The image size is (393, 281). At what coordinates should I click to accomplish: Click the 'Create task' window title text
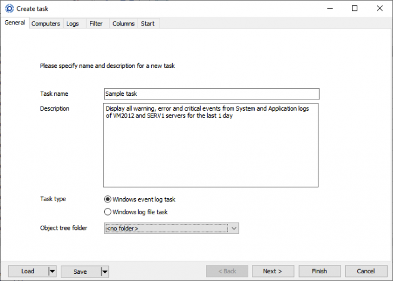32,9
